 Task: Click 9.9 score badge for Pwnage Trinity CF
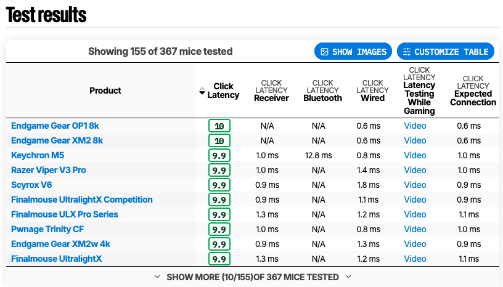(x=219, y=229)
